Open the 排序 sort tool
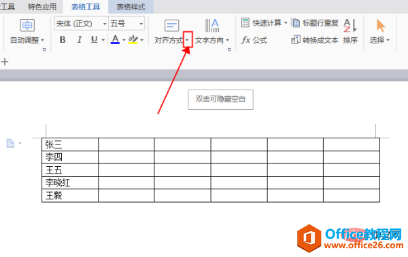Image resolution: width=408 pixels, height=257 pixels. coord(350,31)
